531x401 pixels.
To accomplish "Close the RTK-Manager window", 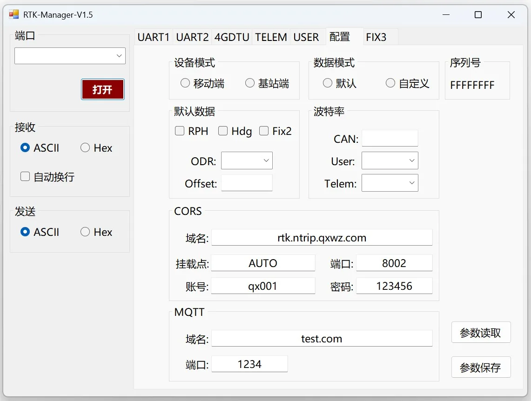I will [511, 14].
